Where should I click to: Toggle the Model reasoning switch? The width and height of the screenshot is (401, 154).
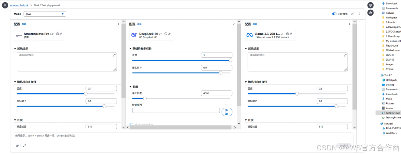point(131,124)
